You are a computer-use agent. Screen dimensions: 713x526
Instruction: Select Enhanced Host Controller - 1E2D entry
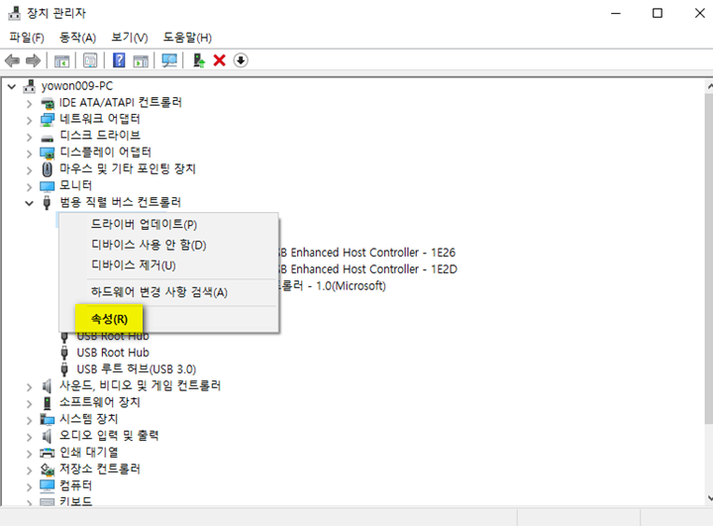coord(368,269)
